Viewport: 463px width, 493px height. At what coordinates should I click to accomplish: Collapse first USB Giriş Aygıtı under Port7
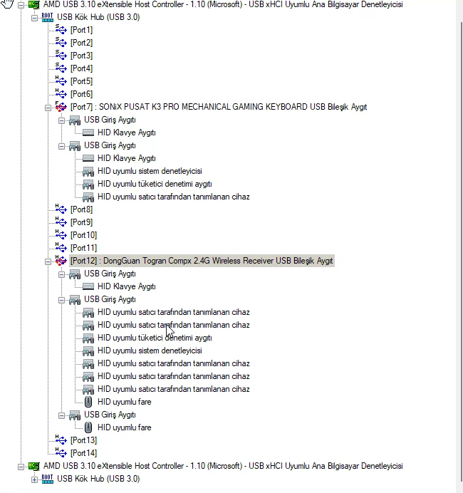tap(61, 120)
